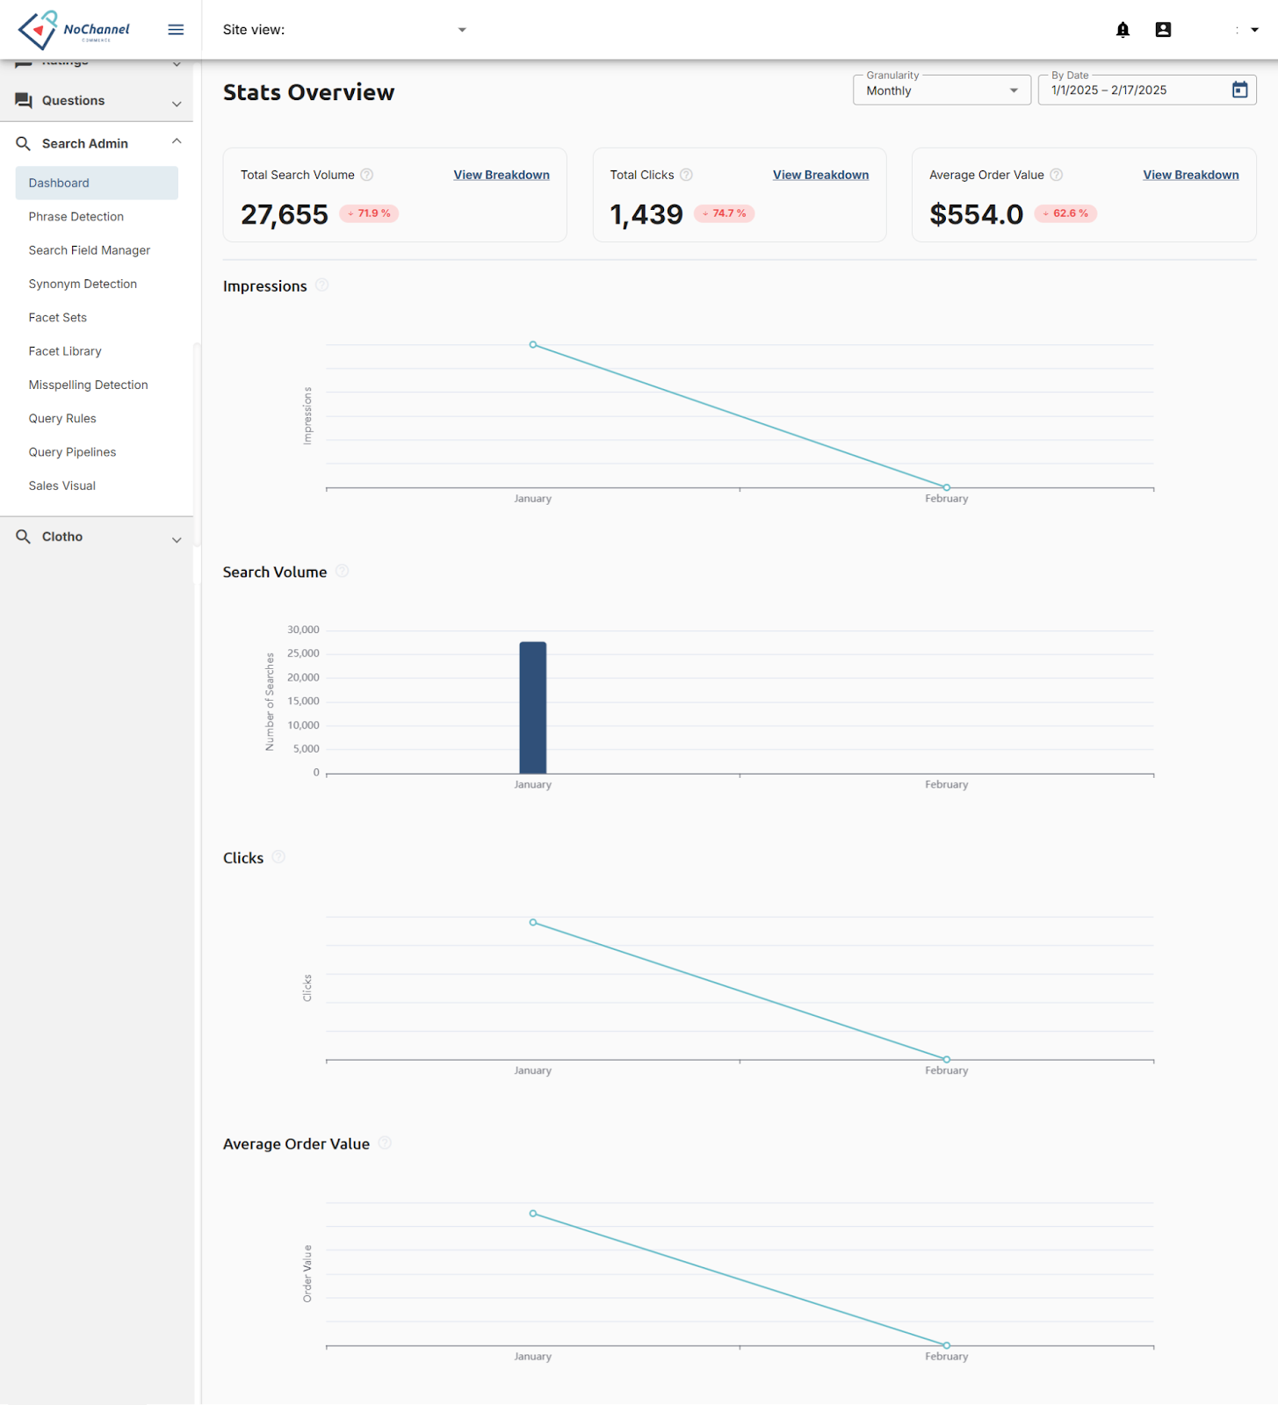Click help icon next to Impressions heading
The image size is (1278, 1405).
pyautogui.click(x=322, y=285)
